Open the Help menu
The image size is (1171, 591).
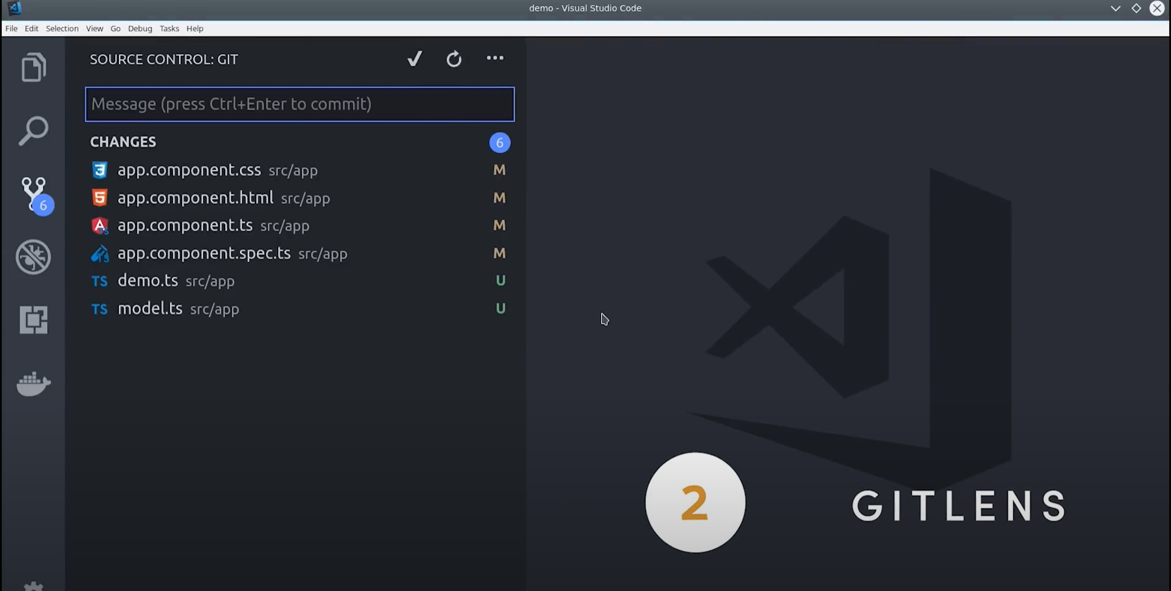point(195,28)
